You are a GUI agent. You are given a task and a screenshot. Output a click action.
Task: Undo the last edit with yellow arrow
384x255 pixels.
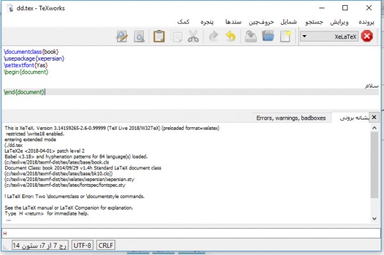(x=230, y=36)
